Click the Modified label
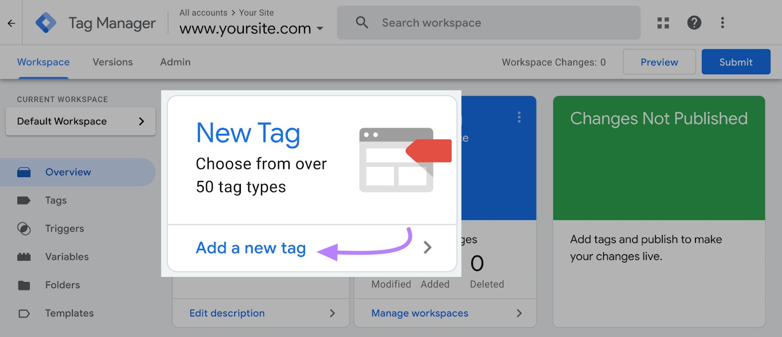The width and height of the screenshot is (782, 337). click(391, 284)
